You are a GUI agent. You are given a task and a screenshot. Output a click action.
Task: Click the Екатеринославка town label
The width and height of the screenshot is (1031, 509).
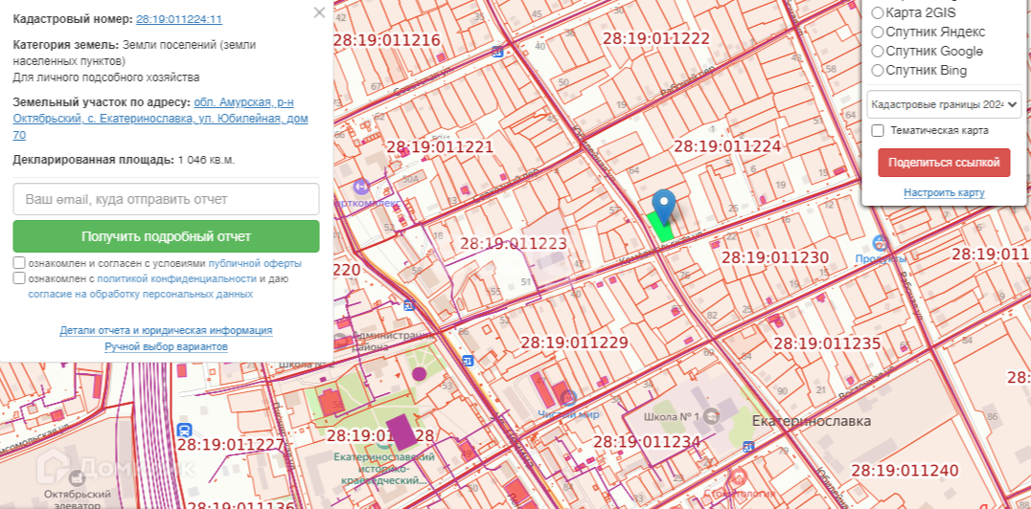point(812,422)
